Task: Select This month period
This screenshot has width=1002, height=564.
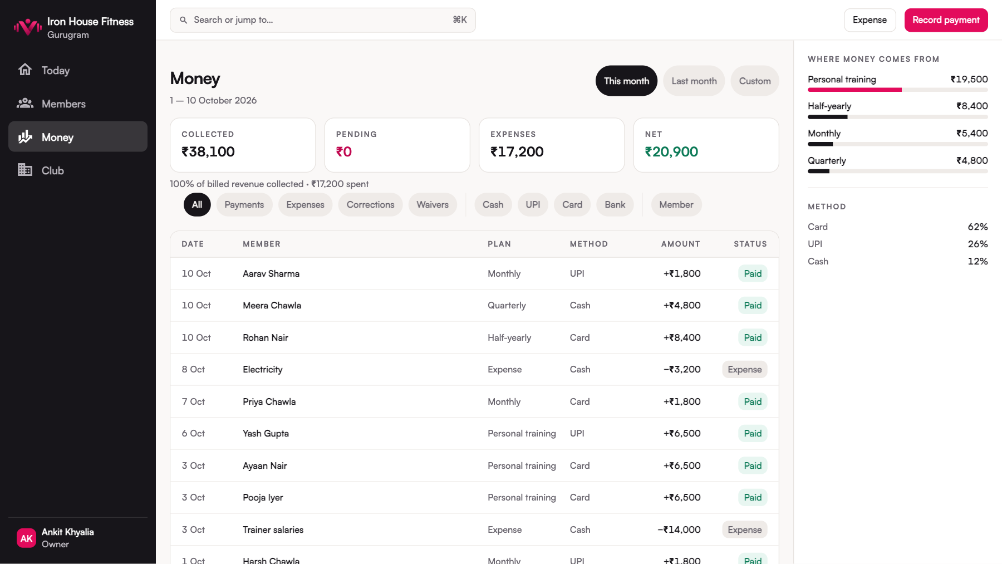Action: point(626,81)
